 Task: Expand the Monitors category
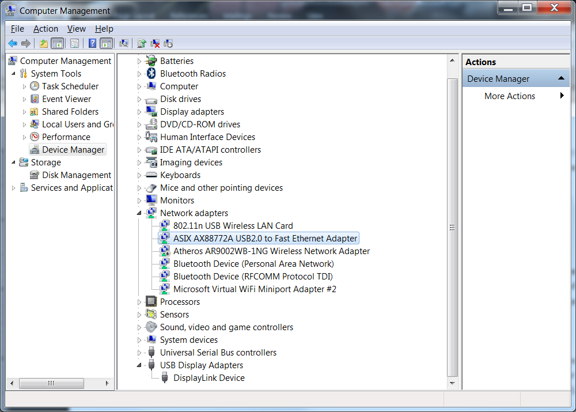point(139,201)
